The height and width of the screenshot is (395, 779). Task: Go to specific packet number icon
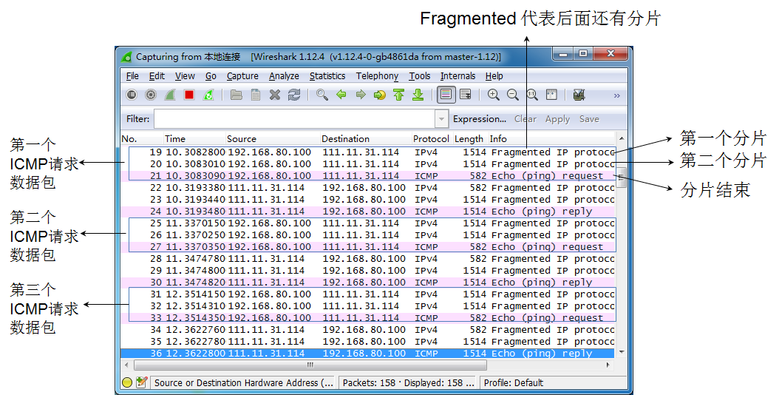[x=380, y=95]
